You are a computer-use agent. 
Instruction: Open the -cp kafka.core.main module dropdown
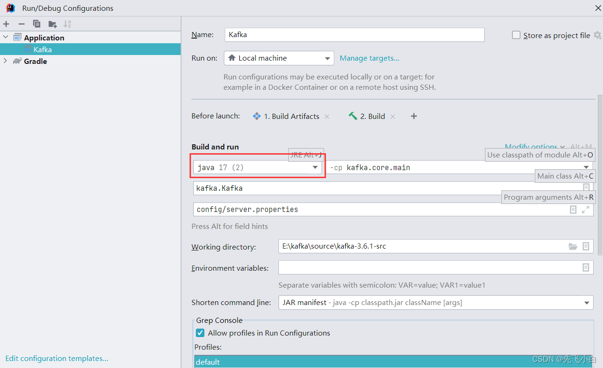pyautogui.click(x=459, y=167)
